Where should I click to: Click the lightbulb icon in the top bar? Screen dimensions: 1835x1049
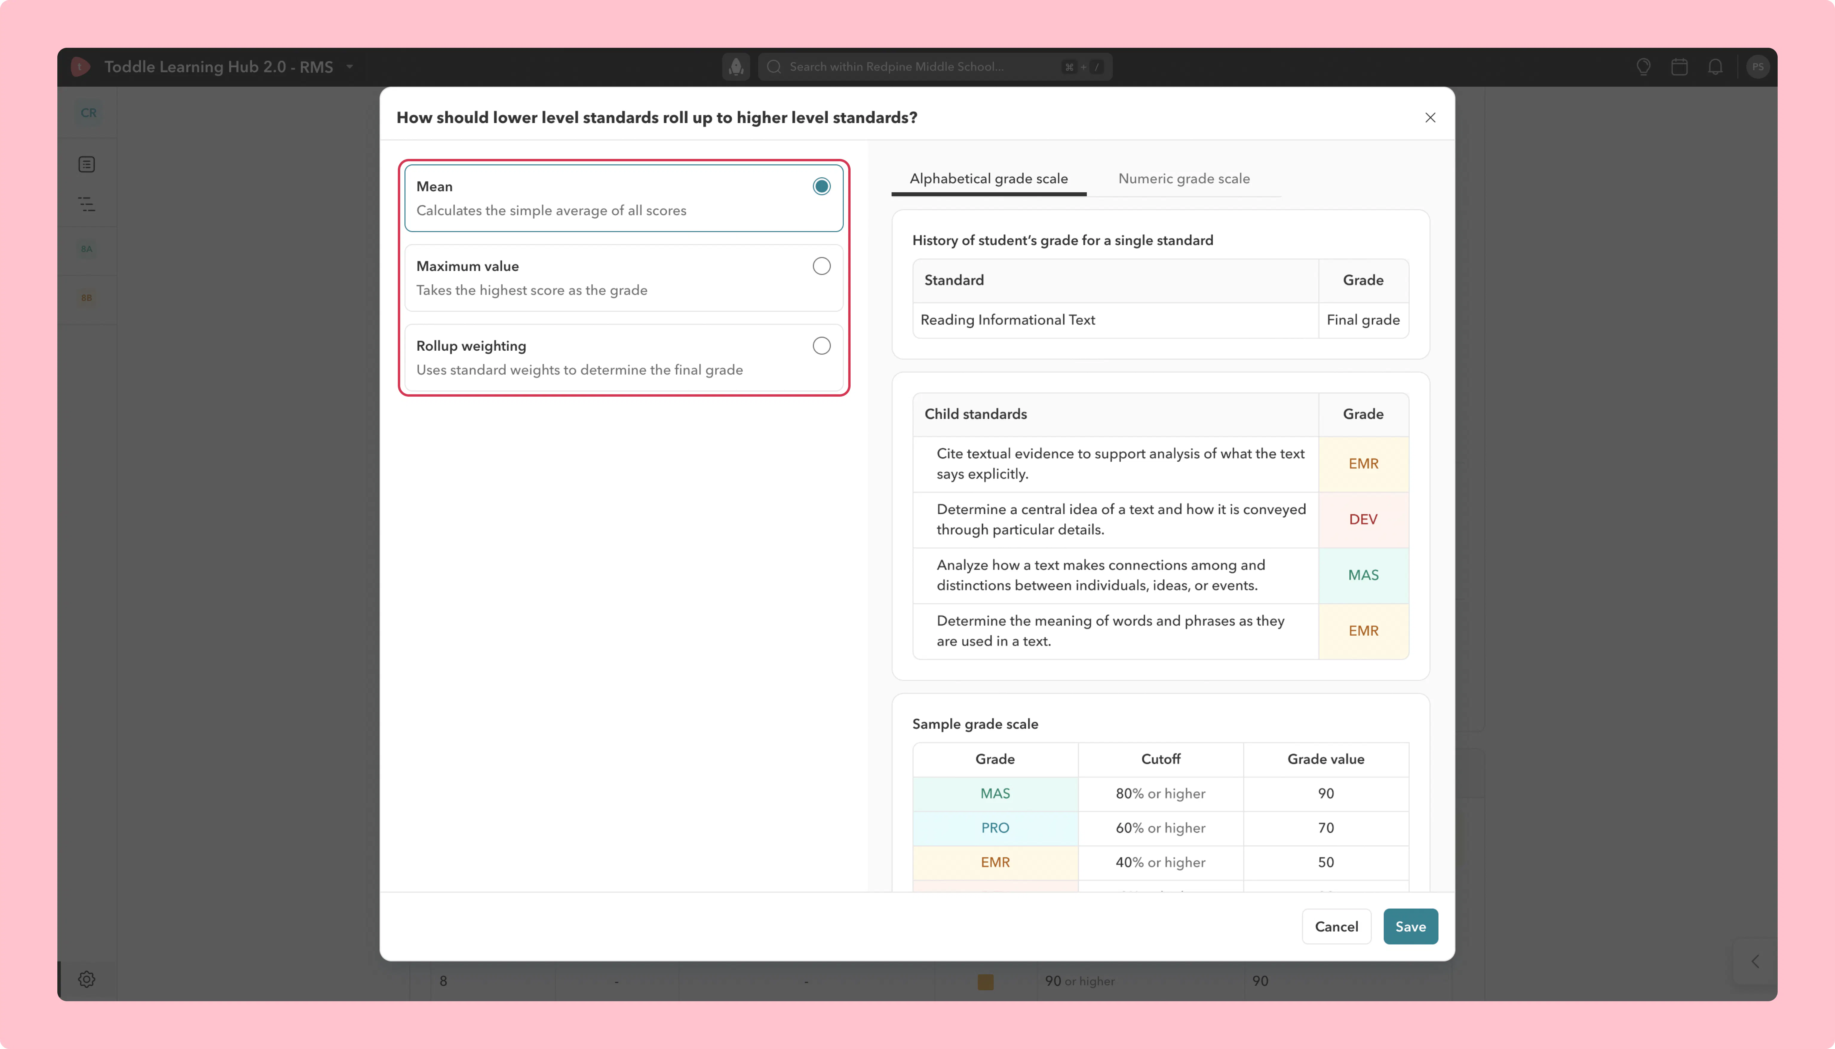[x=1644, y=67]
